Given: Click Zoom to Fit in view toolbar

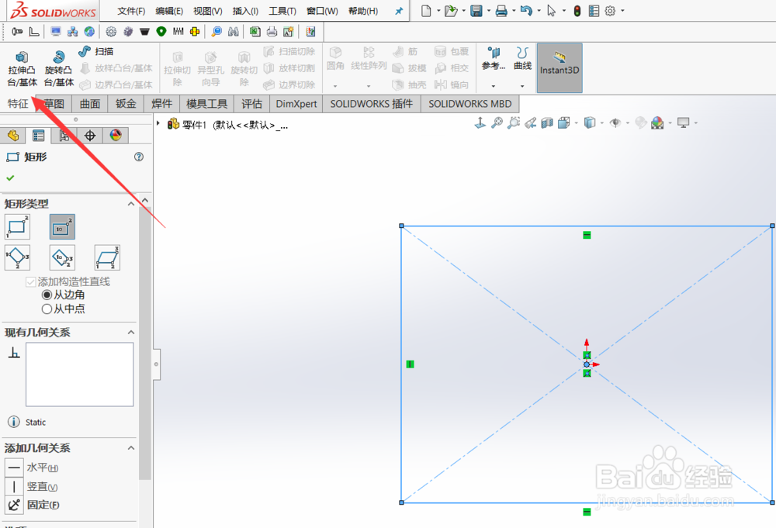Looking at the screenshot, I should click(x=497, y=123).
